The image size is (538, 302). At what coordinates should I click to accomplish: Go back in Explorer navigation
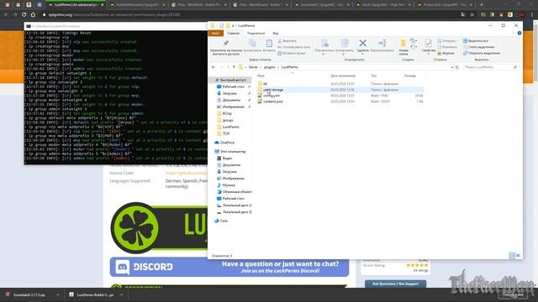pos(214,67)
